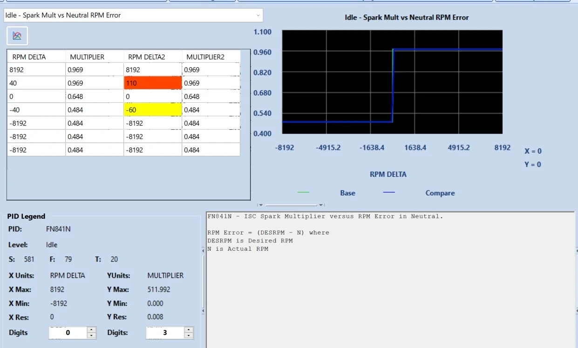578x348 pixels.
Task: Select the RPM DELTA cell with value 0
Action: coord(36,97)
